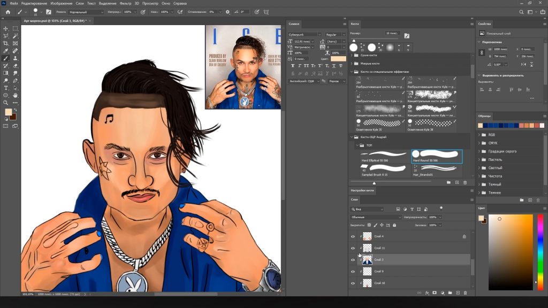
Task: Add layer style via fx icon
Action: (x=427, y=292)
